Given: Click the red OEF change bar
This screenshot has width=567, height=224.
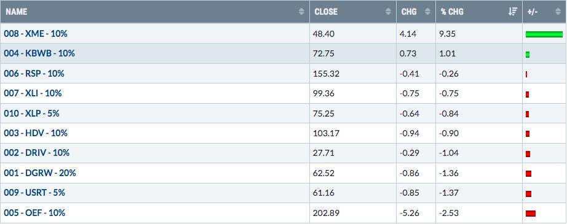Looking at the screenshot, I should point(531,214).
